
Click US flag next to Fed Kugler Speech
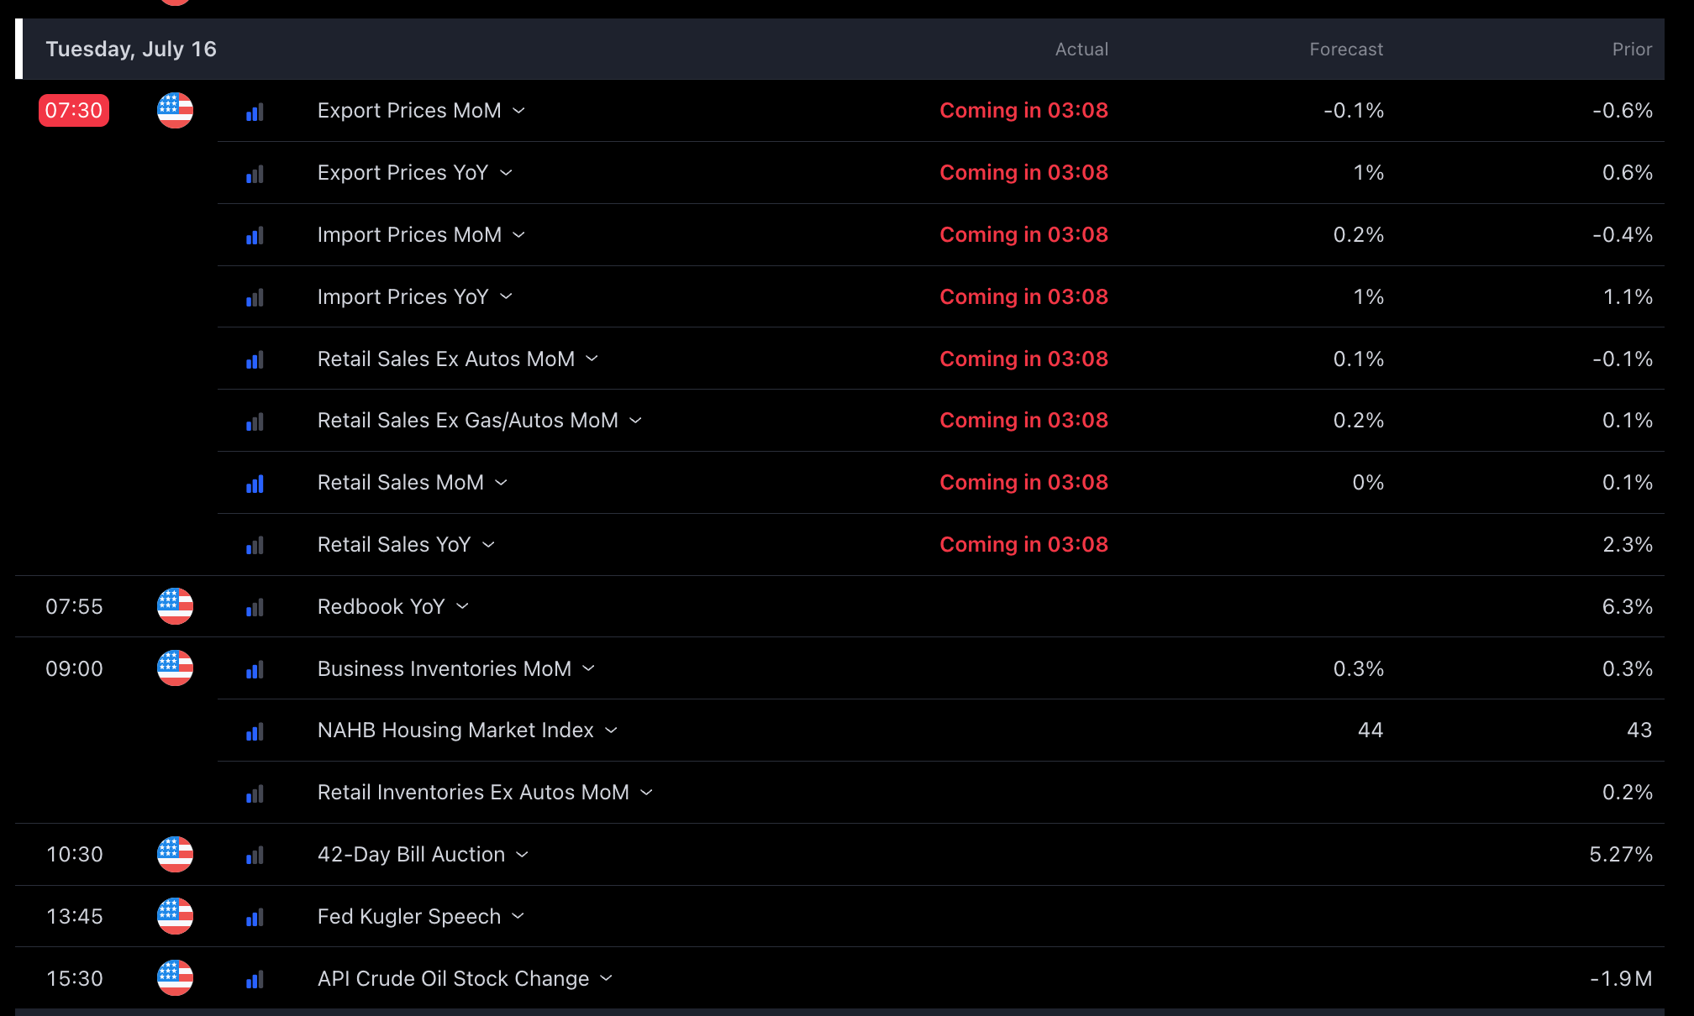tap(175, 916)
